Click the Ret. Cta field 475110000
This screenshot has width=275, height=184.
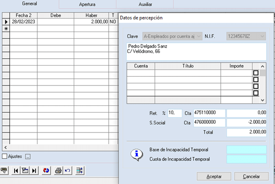[x=209, y=113]
